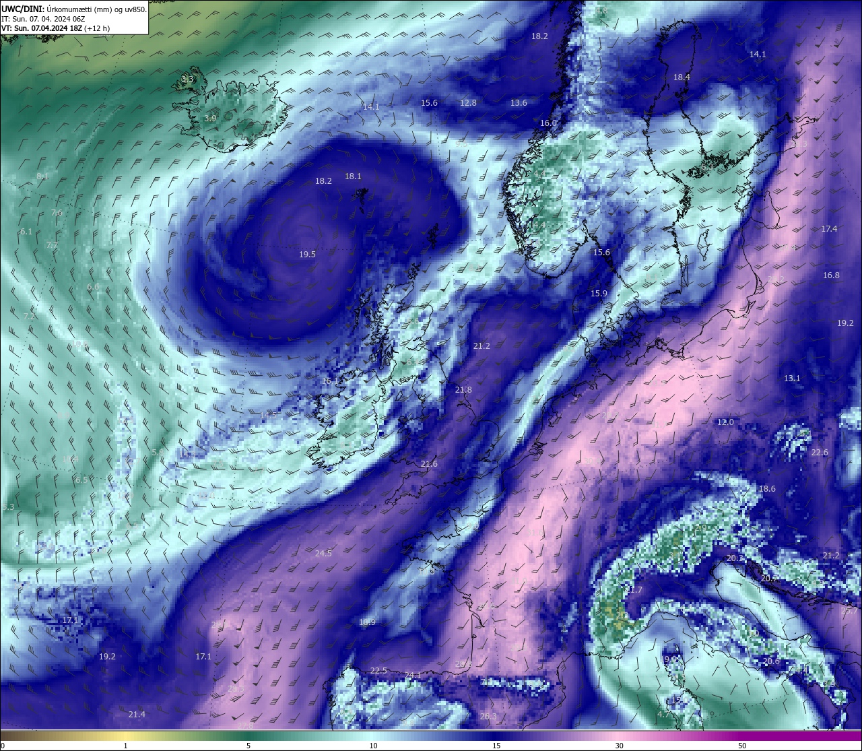Viewport: 862px width, 751px height.
Task: Click the 7.6 value over the Atlantic
Action: (57, 213)
